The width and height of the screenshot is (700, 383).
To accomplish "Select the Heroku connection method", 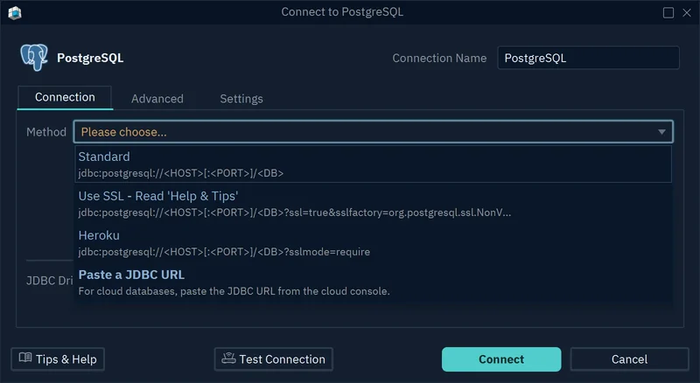I will click(x=374, y=243).
